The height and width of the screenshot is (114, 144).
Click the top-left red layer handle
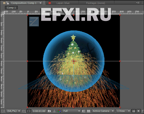27,15
